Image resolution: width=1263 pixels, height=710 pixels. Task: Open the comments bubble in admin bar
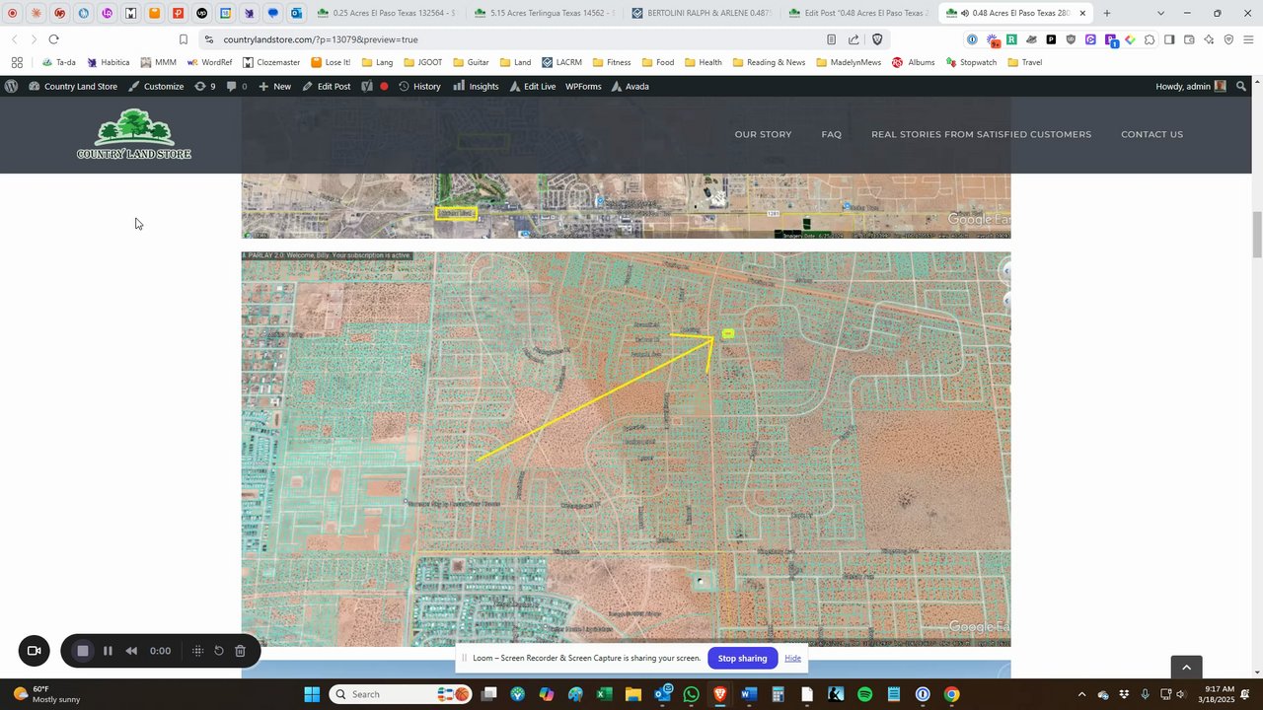click(237, 87)
